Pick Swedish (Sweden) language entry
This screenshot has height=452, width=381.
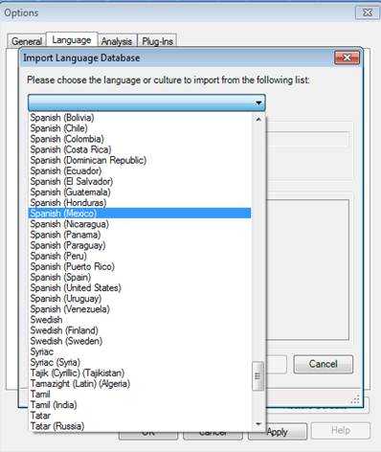coord(140,341)
